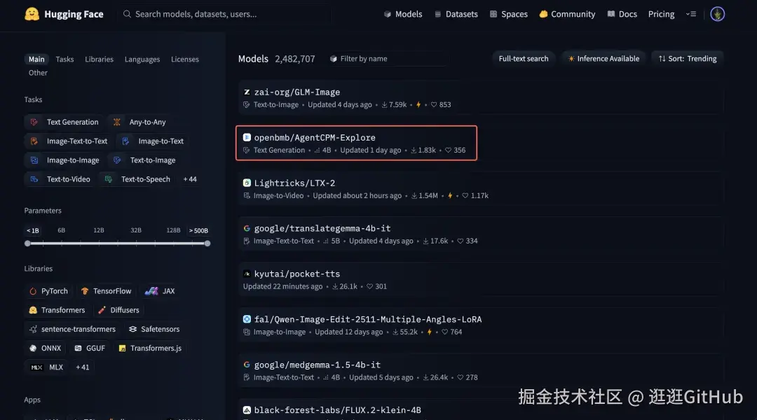Screen dimensions: 757x420
Task: Filter by Text-to-Video task
Action: (60, 179)
